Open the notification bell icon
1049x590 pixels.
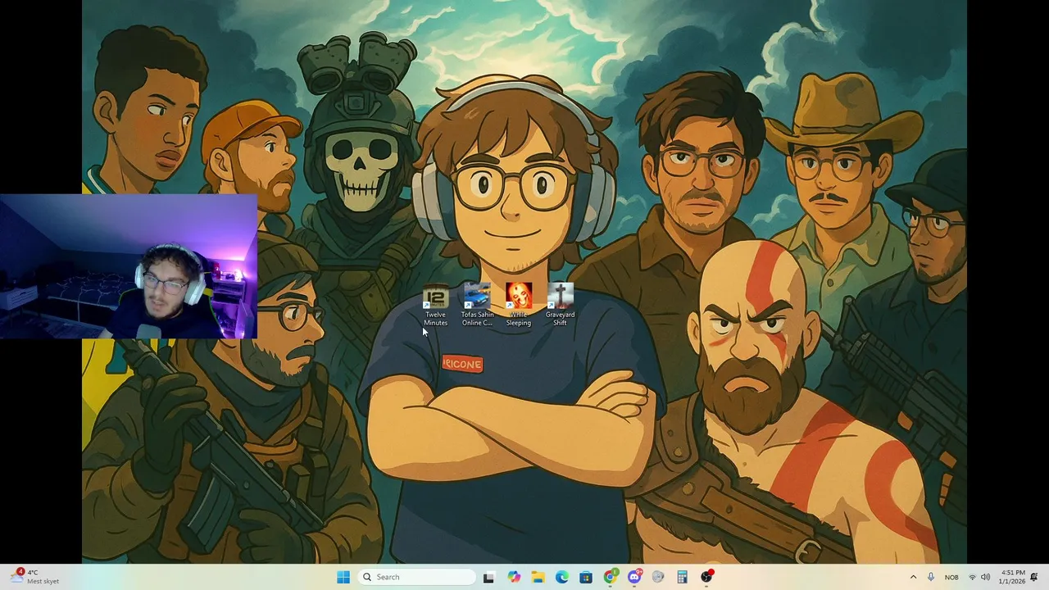pyautogui.click(x=1034, y=577)
